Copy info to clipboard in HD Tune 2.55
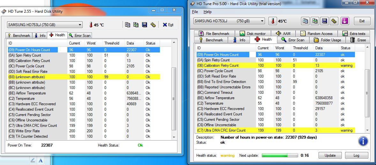 (x=128, y=24)
